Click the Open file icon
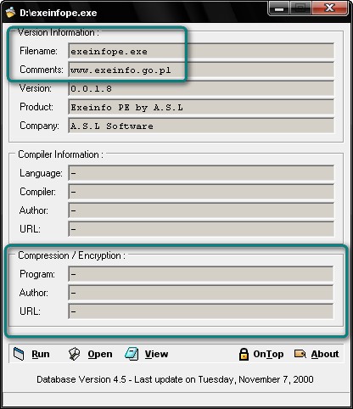Screen dimensions: 353x409 (x=75, y=354)
